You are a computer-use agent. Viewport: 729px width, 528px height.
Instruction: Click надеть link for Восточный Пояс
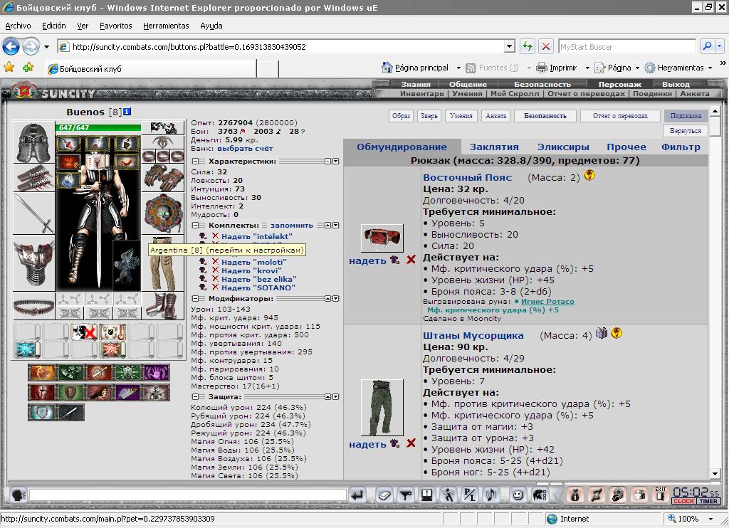click(x=368, y=260)
